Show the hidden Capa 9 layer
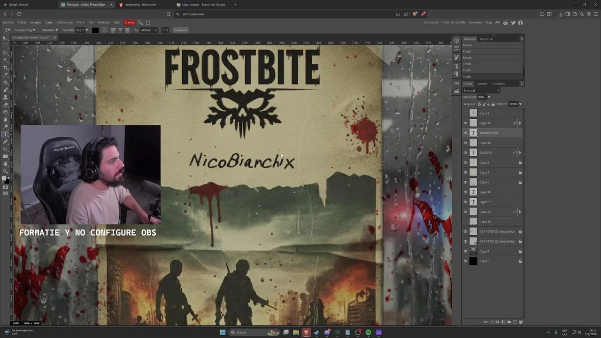 (x=465, y=113)
